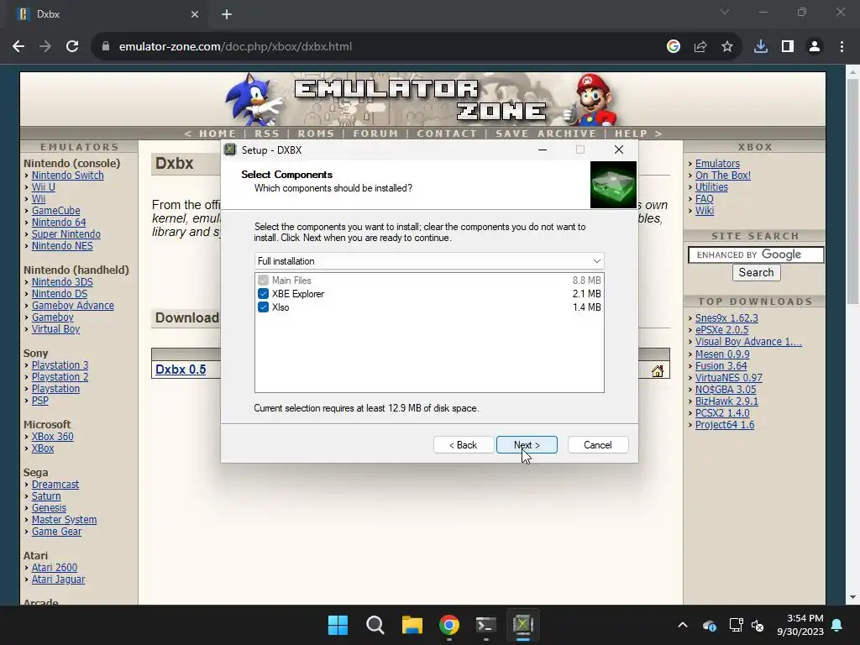
Task: Open File Explorer from the taskbar
Action: tap(412, 625)
